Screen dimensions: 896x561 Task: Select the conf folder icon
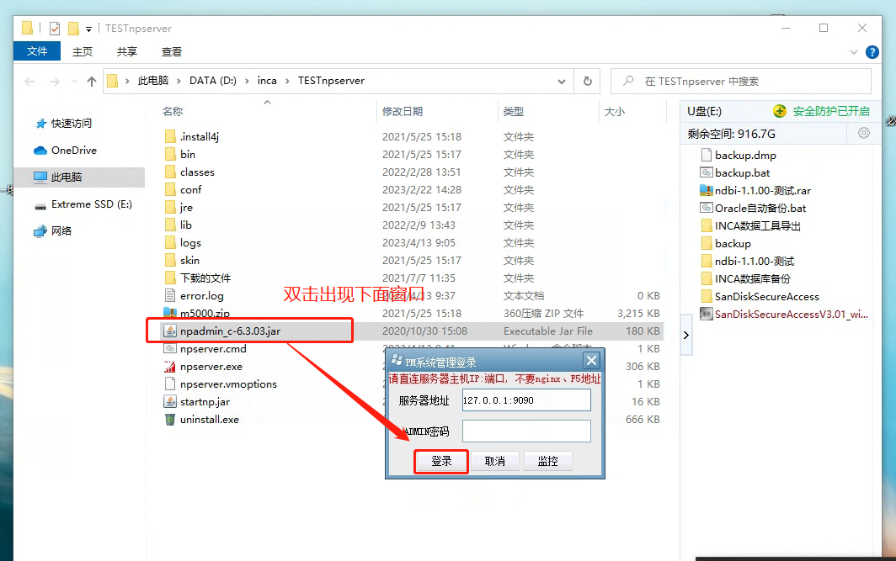(170, 189)
